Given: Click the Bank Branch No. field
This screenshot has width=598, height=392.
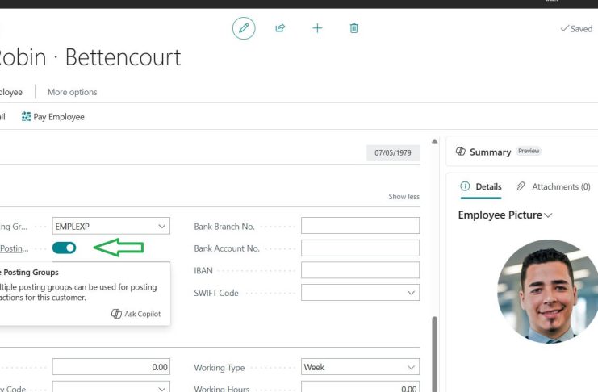Looking at the screenshot, I should pyautogui.click(x=360, y=225).
